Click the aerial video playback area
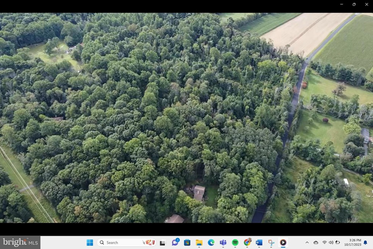The image size is (373, 249). click(186, 118)
